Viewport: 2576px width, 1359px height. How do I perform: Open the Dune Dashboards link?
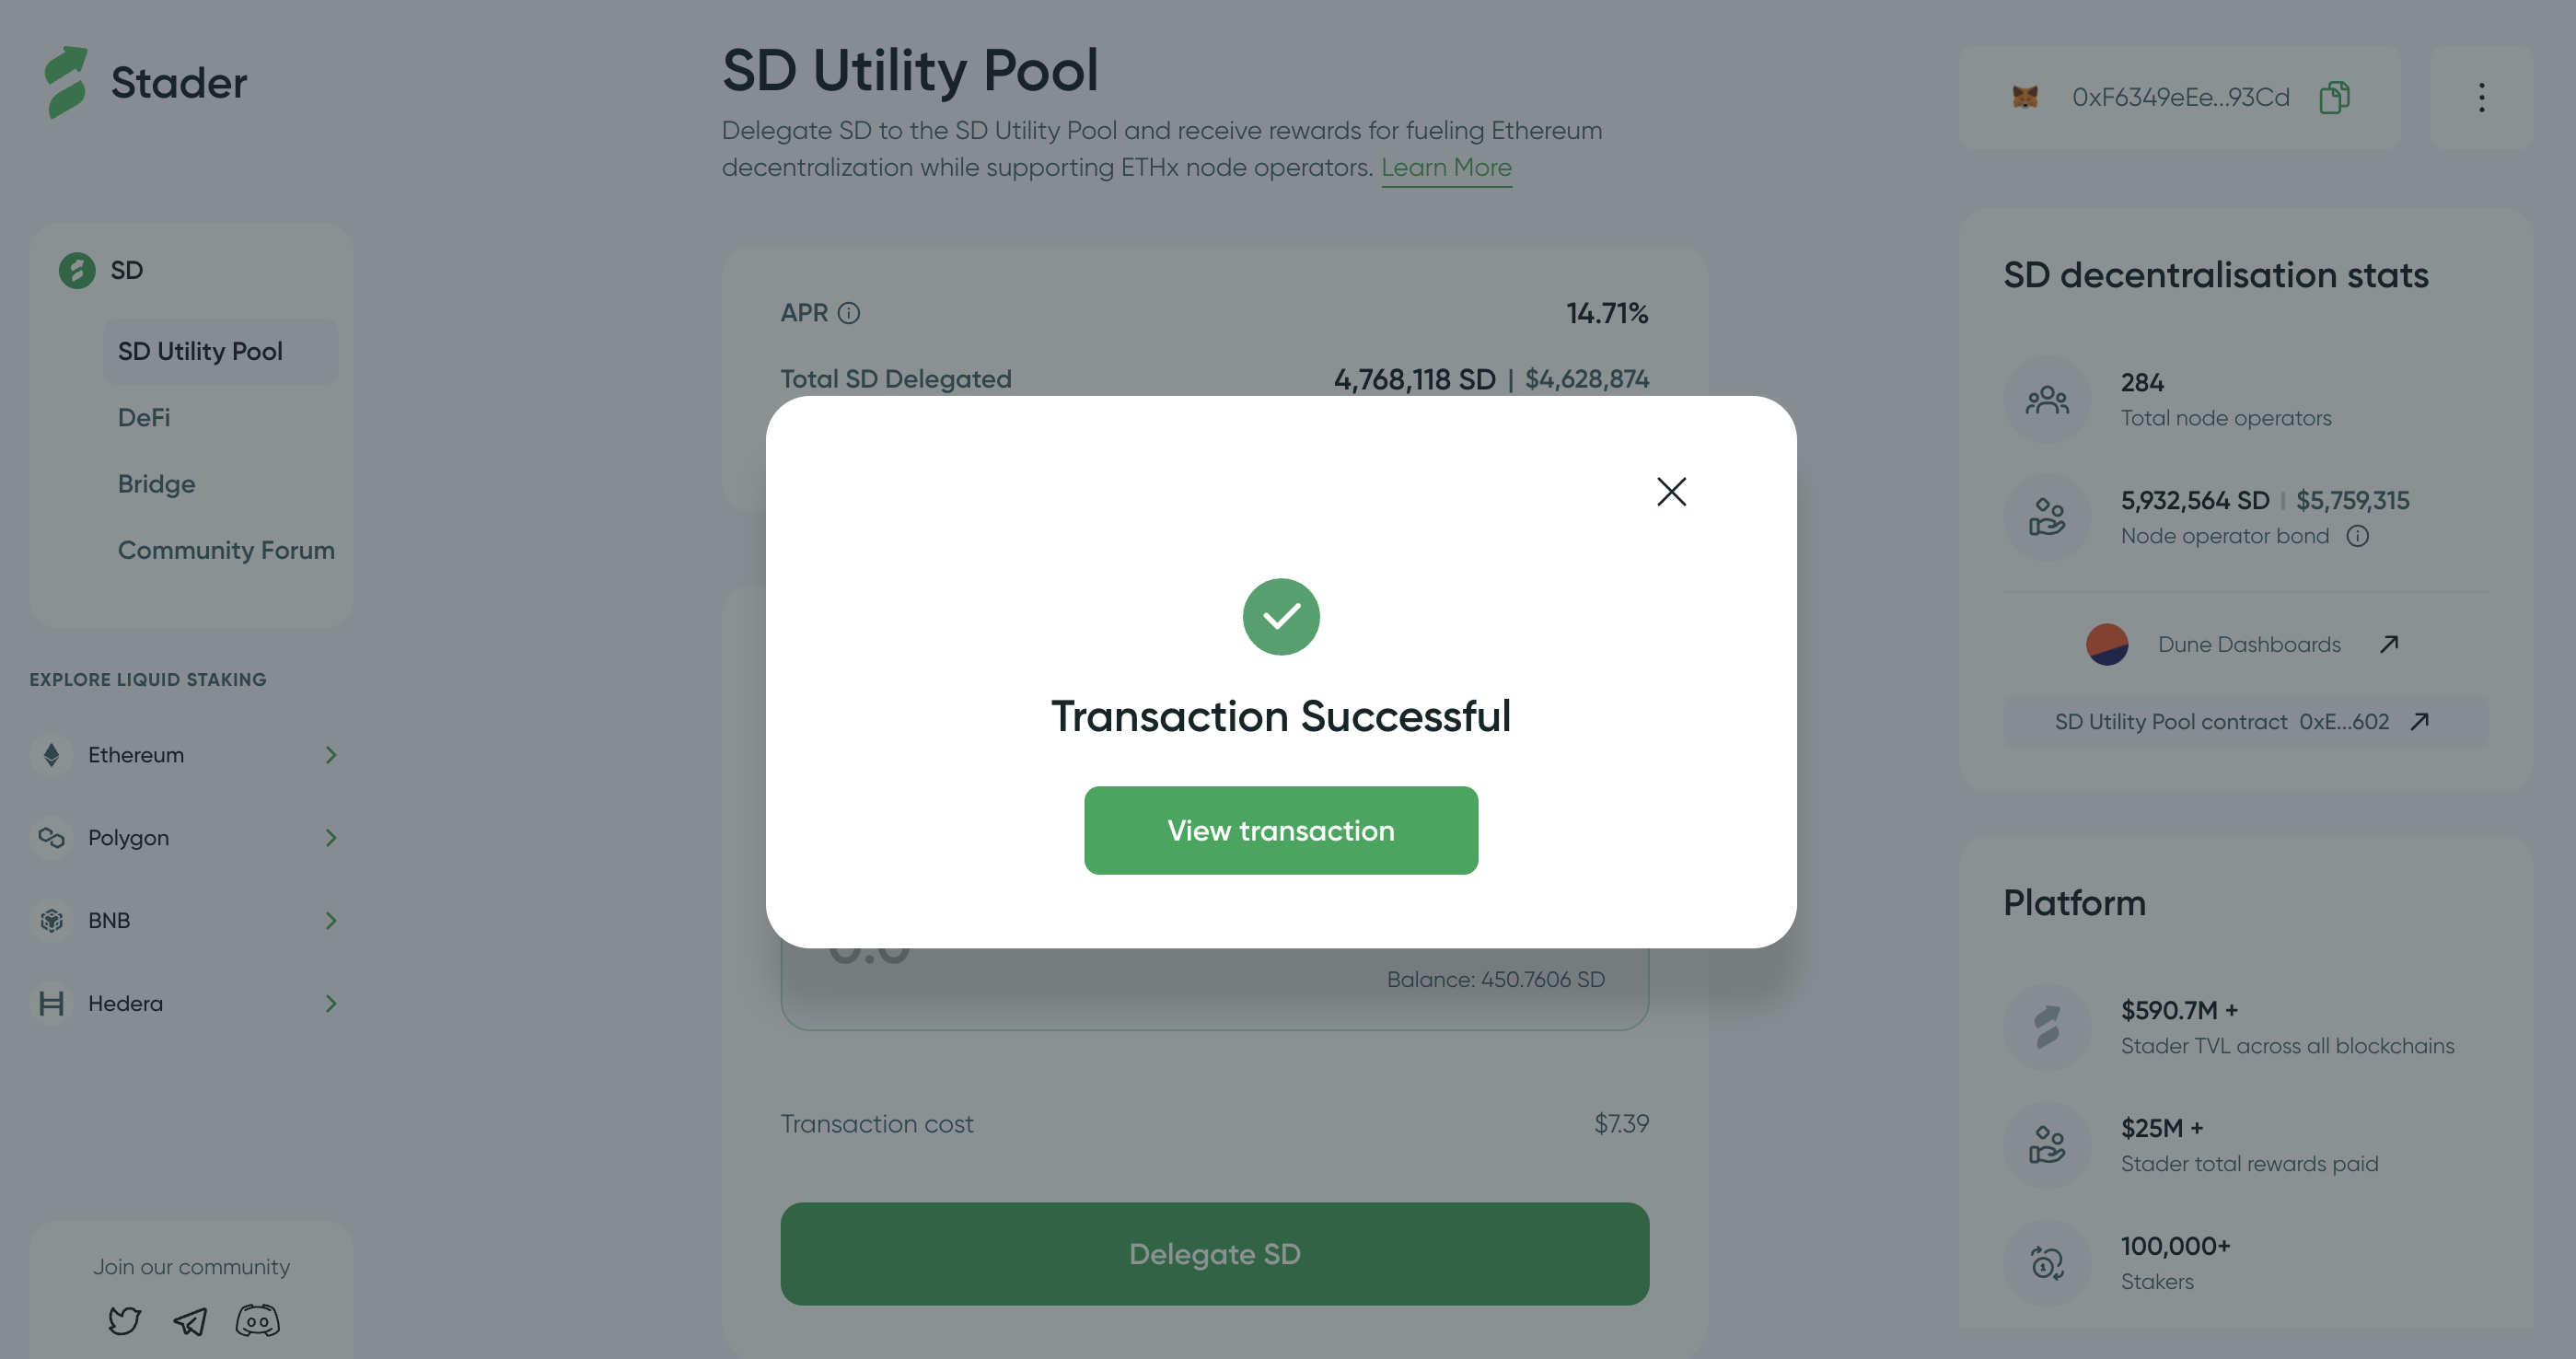(2248, 644)
